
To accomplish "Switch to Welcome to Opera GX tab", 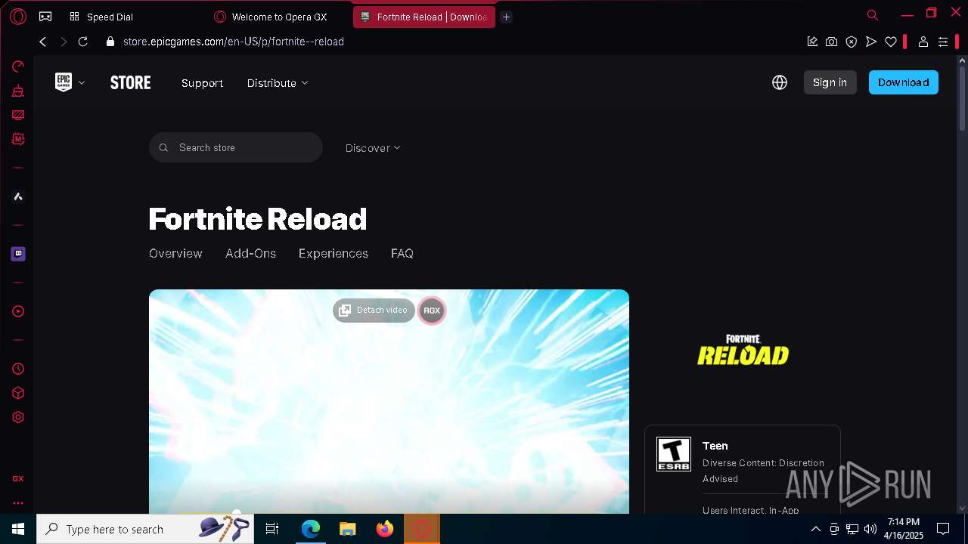I will 279,17.
